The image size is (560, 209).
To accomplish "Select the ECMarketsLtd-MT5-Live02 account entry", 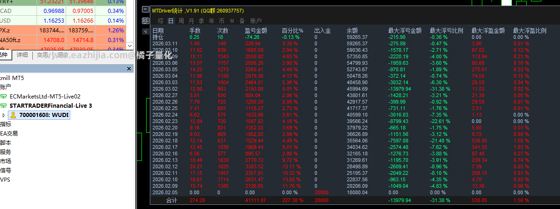I will 45,96.
